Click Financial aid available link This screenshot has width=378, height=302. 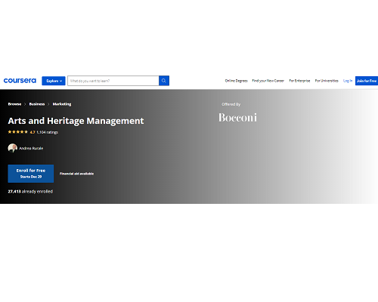(x=76, y=174)
